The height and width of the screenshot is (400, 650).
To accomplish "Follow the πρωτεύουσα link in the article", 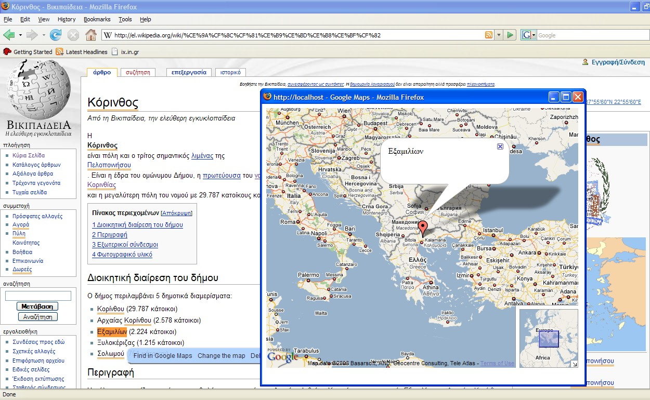I will [x=222, y=175].
